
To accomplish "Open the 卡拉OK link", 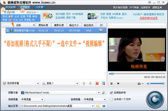I will (x=104, y=18).
